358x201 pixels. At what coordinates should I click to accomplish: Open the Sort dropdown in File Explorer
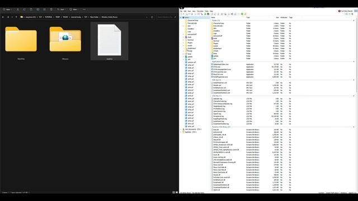pos(62,9)
